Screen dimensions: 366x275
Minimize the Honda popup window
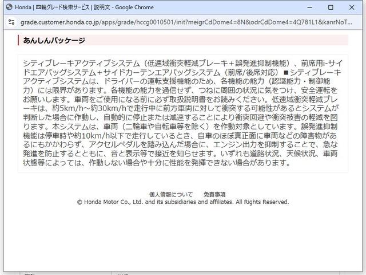[x=309, y=7]
